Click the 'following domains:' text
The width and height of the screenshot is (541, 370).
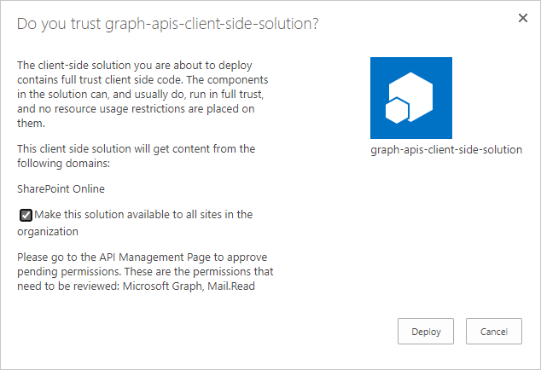point(63,163)
